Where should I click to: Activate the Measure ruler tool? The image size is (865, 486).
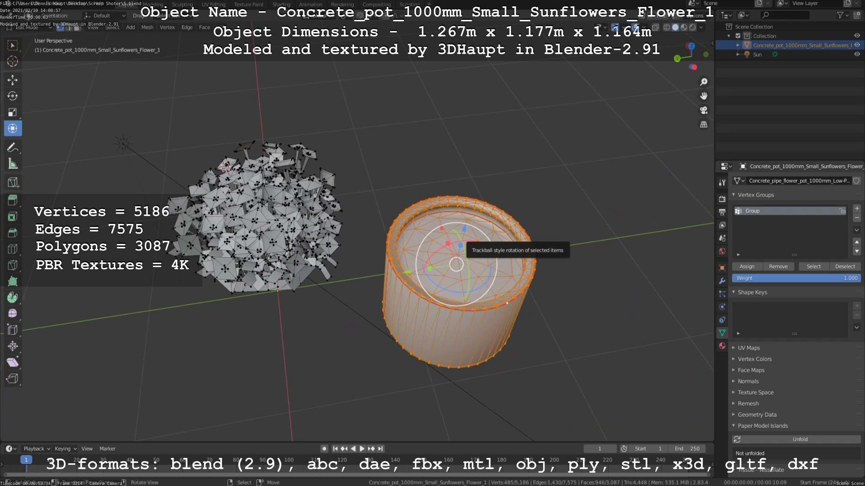pos(13,164)
